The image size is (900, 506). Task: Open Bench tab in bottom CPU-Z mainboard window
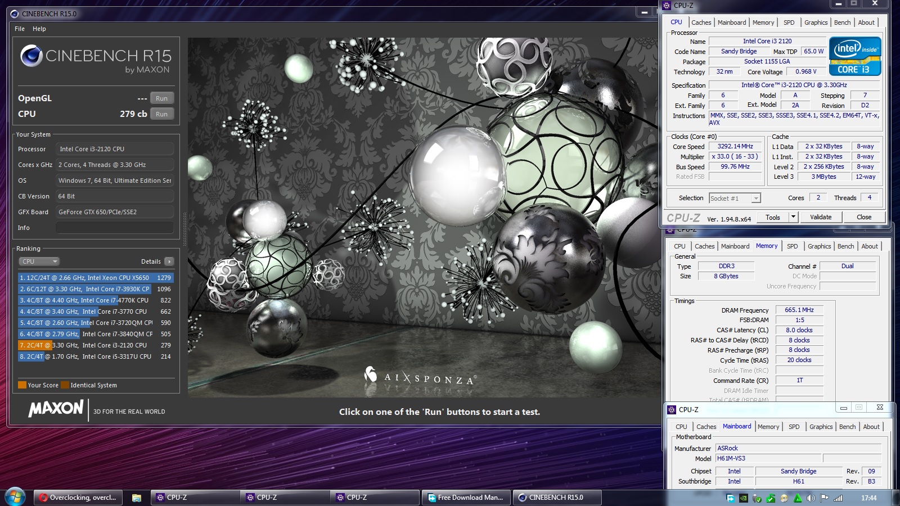click(847, 427)
